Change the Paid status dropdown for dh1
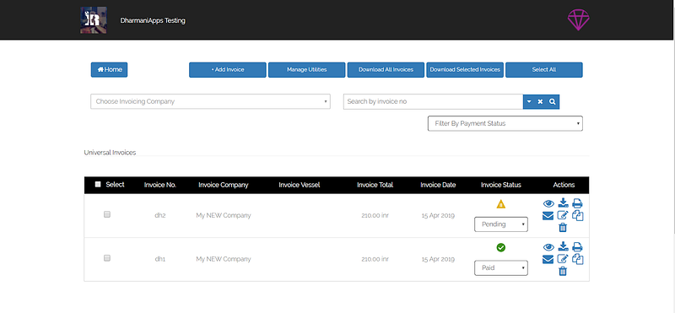Image resolution: width=675 pixels, height=313 pixels. pyautogui.click(x=501, y=267)
